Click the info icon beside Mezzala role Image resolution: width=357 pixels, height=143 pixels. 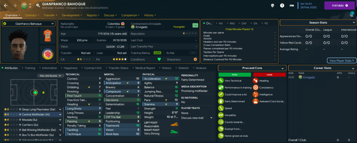(x=60, y=119)
